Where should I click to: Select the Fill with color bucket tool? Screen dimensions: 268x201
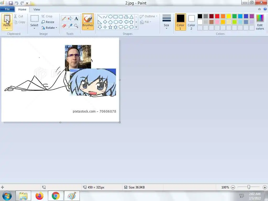[70, 19]
